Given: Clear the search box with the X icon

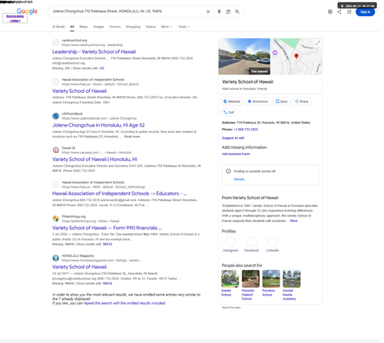Looking at the screenshot, I should (x=208, y=12).
